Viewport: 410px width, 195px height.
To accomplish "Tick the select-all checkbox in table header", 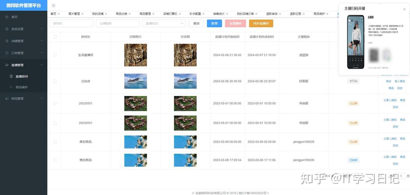I will (55, 37).
